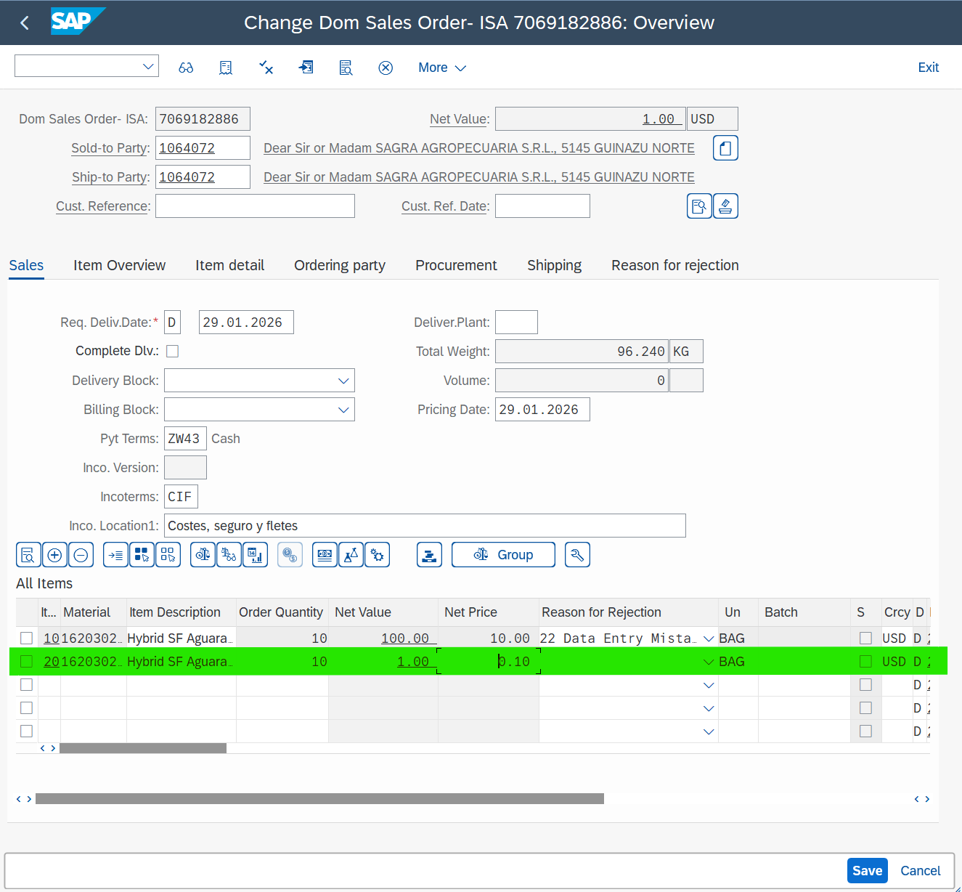This screenshot has height=892, width=962.
Task: Open Reason for Rejection dropdown for item 10
Action: [709, 638]
